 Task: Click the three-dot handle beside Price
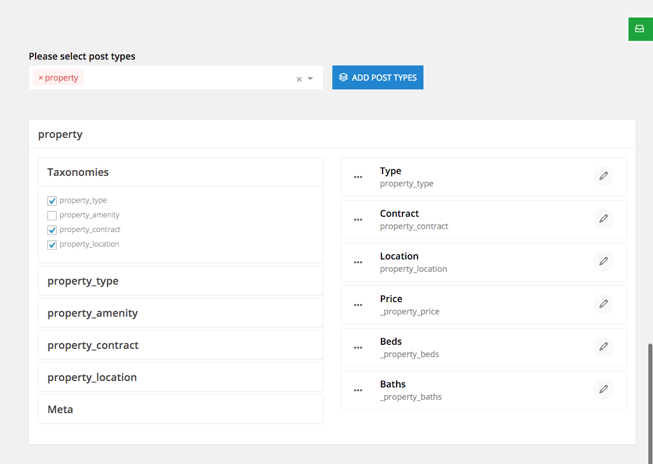click(x=358, y=305)
